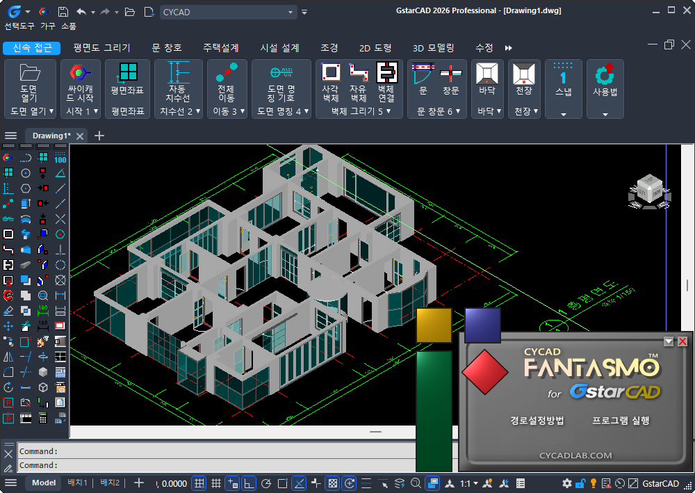Screen dimensions: 695x493
Task: Open the 사용법 usage guide tool
Action: click(x=605, y=81)
